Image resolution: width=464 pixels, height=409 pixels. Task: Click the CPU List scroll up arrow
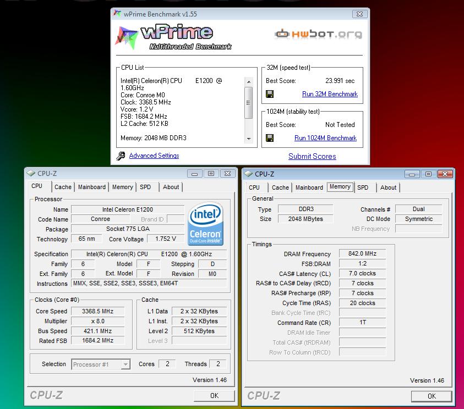tap(249, 81)
